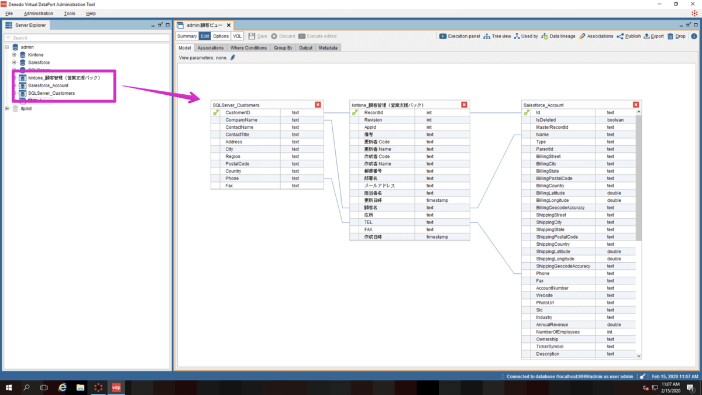This screenshot has width=702, height=395.
Task: Open the Help menu
Action: coord(91,13)
